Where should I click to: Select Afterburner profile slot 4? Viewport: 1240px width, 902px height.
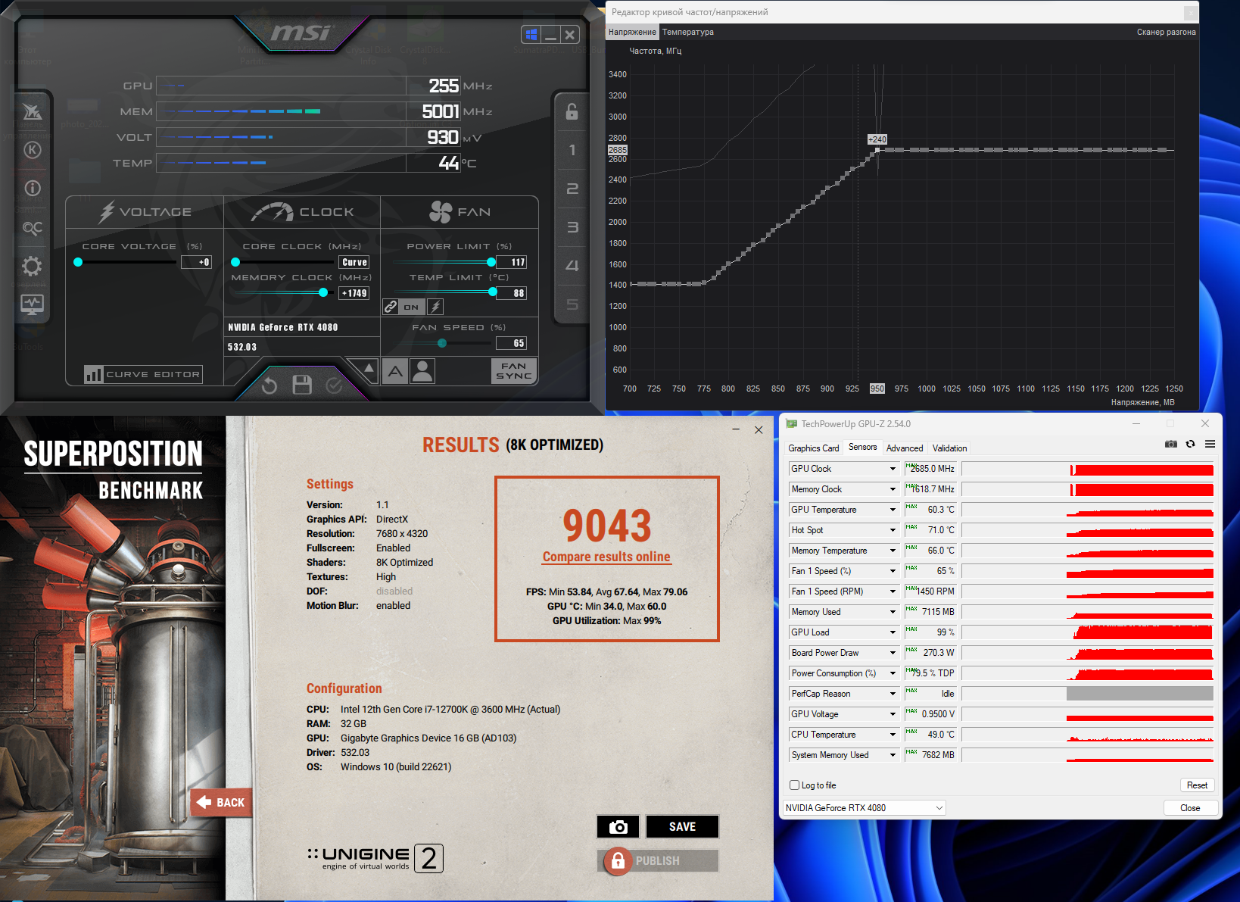[x=572, y=266]
